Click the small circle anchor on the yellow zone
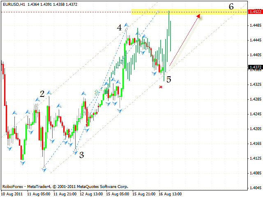Screen dimensions: 263x197 (157, 12)
